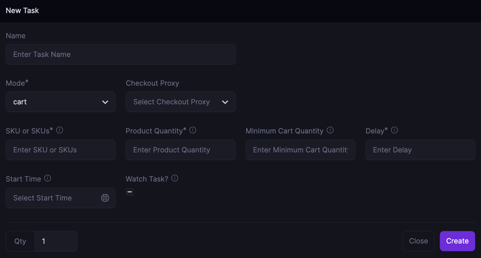Select the Enter Minimum Cart Quantity field
This screenshot has height=258, width=481.
point(300,150)
